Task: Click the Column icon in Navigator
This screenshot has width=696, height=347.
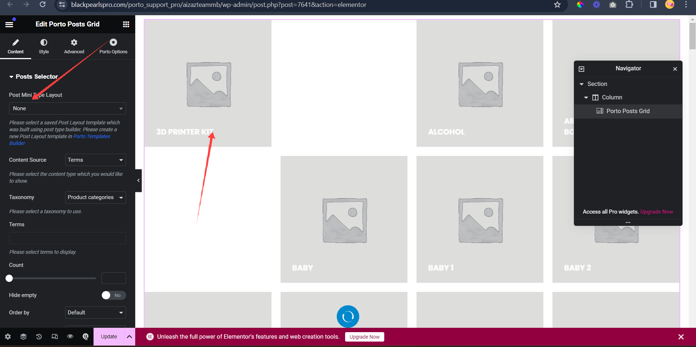Action: (595, 98)
